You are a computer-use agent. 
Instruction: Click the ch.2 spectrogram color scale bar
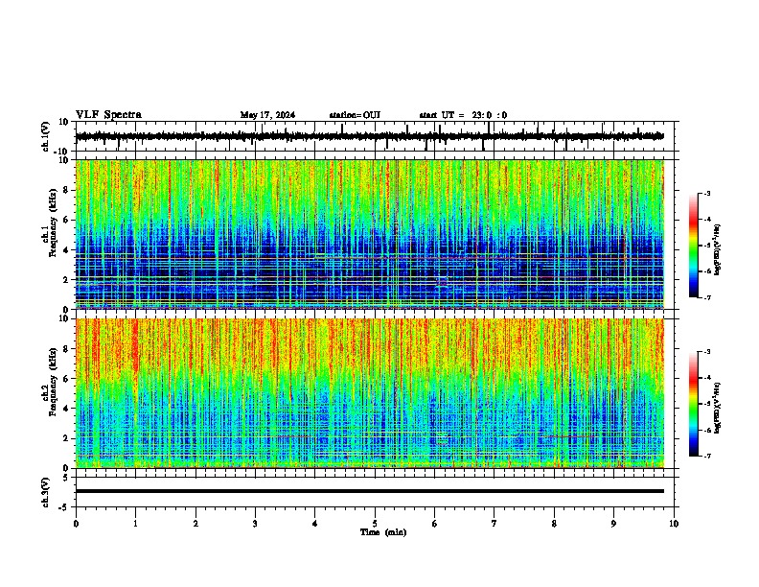[x=694, y=404]
